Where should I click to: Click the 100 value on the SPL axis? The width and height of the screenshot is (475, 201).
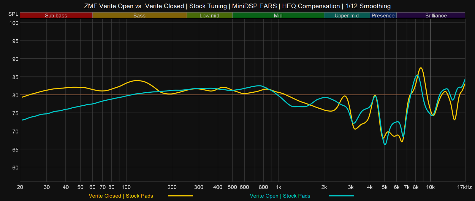click(x=15, y=23)
